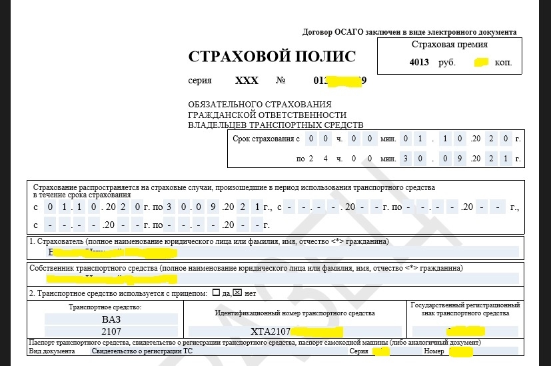
Task: Click the vehicle owner name field
Action: (x=283, y=279)
